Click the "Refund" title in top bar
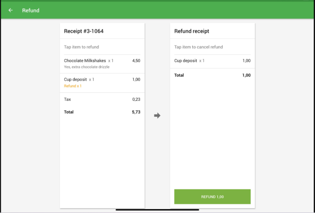 (31, 10)
